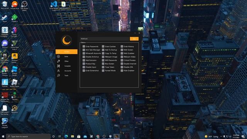Toggle the Anti Task Manager checkbox
Image resolution: width=247 pixels, height=139 pixels.
click(x=84, y=50)
